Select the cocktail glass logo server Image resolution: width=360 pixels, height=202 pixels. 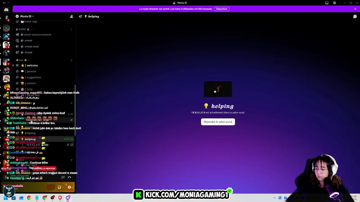pos(6,53)
